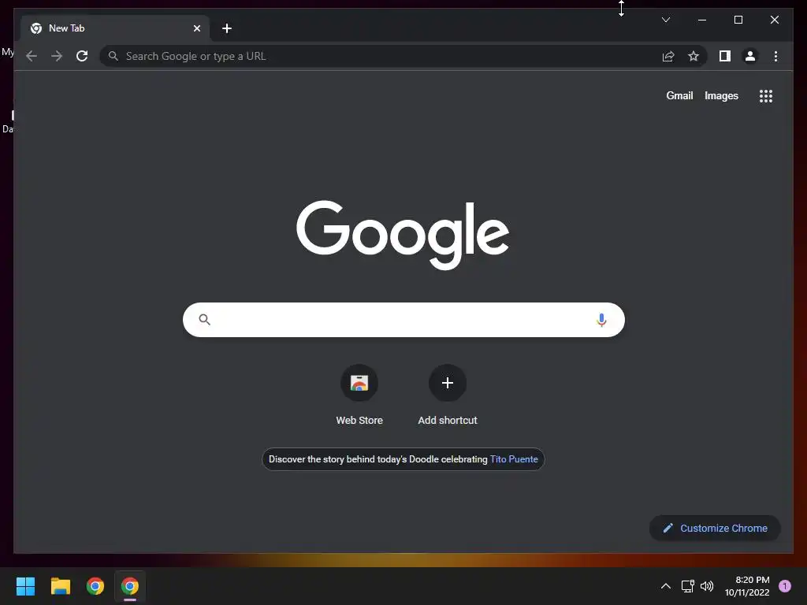Viewport: 807px width, 605px height.
Task: Click inside the Google search field
Action: [x=403, y=320]
